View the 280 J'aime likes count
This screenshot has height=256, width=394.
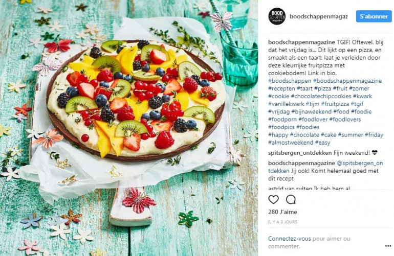(x=282, y=212)
